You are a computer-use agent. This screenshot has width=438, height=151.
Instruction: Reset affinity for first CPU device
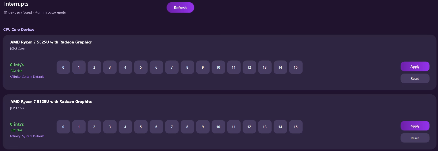(415, 78)
